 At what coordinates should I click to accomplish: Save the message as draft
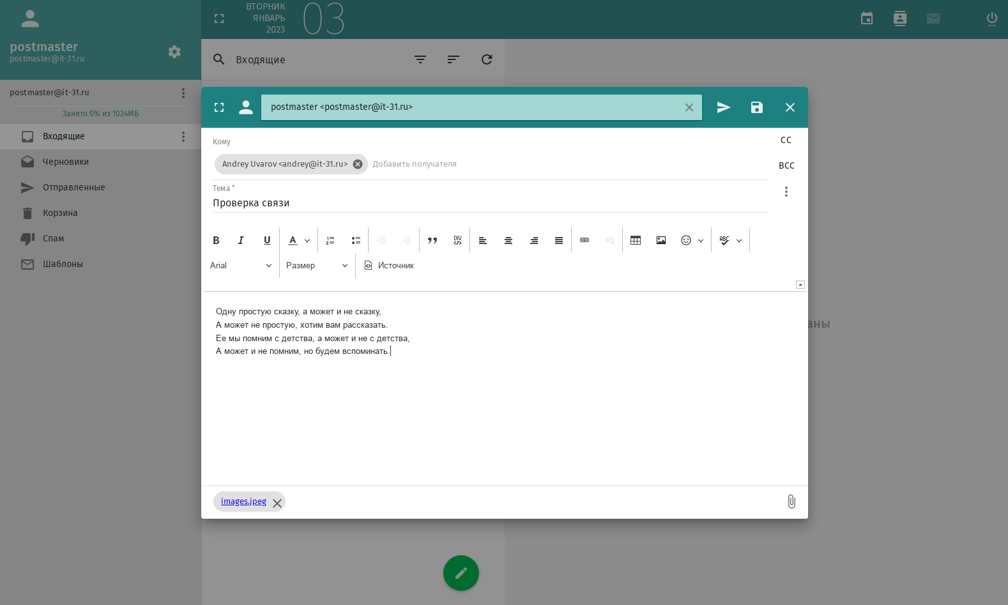757,107
